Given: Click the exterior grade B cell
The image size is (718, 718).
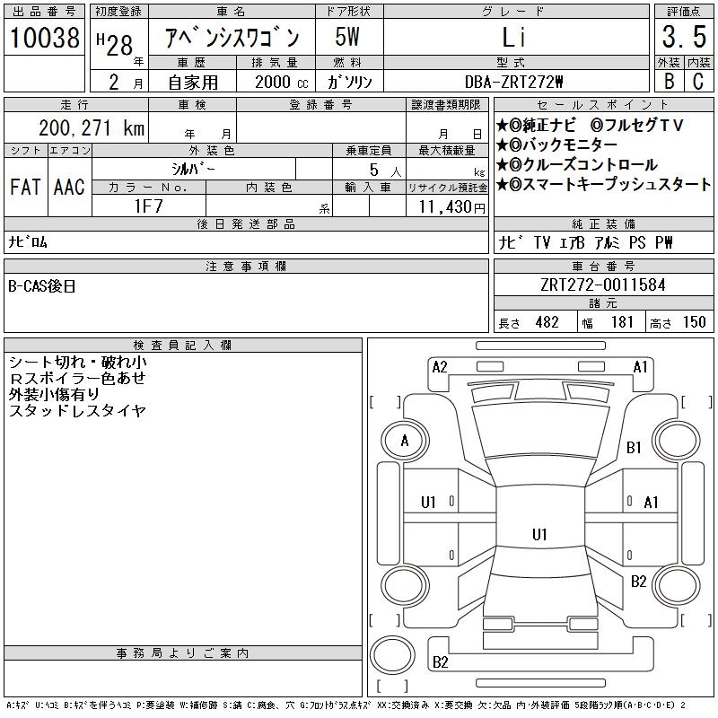Looking at the screenshot, I should pos(668,81).
